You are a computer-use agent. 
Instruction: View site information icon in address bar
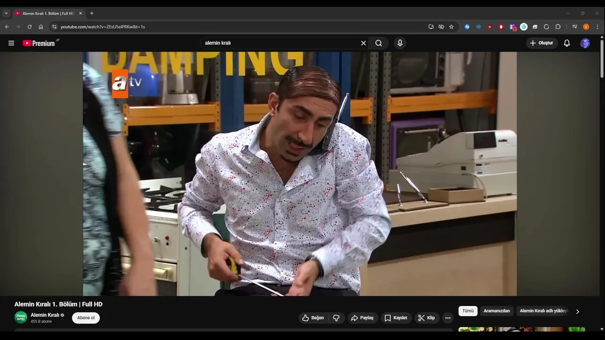click(x=54, y=27)
